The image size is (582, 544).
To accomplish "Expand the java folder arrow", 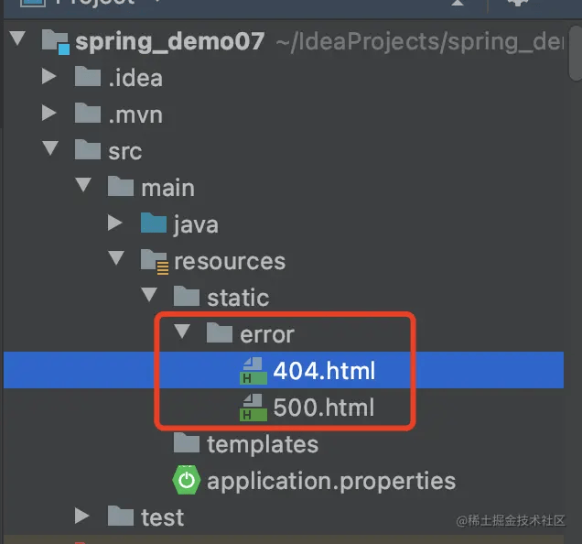I will coord(115,224).
